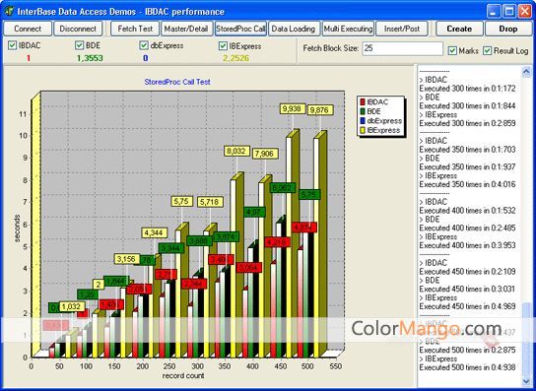Run the Fetch Test

(135, 29)
